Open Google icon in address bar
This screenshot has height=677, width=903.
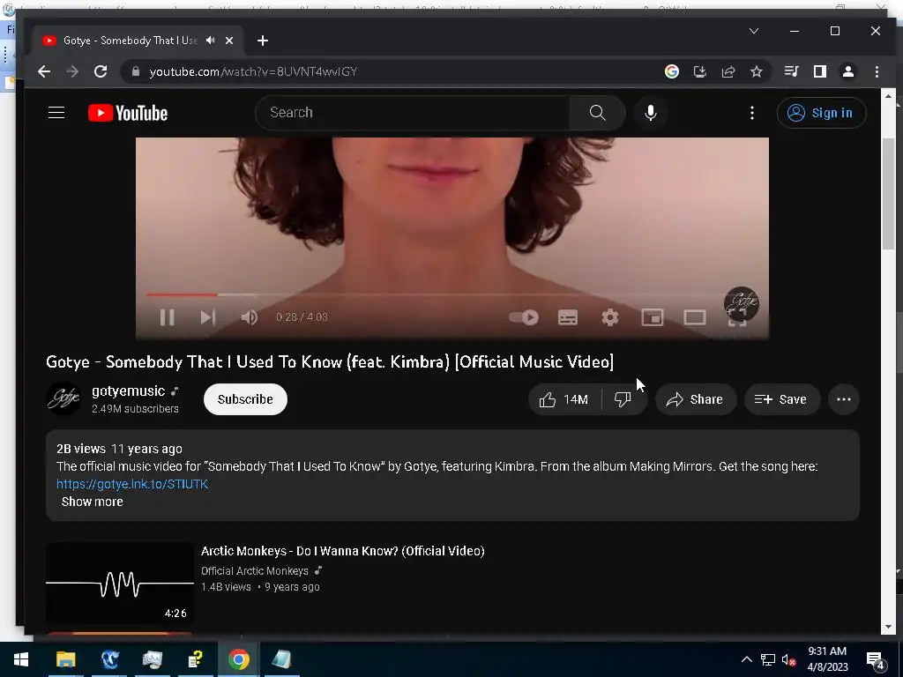pos(671,71)
